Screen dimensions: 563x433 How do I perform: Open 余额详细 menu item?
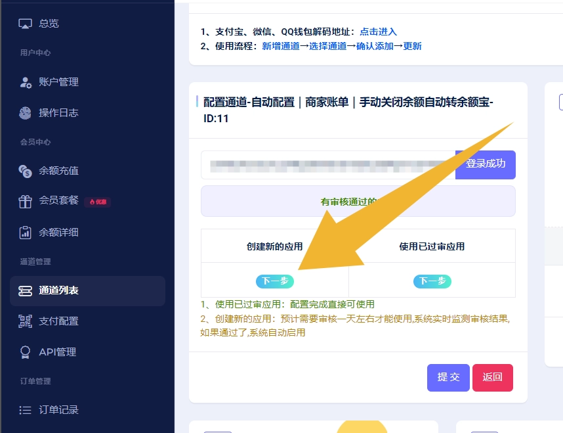tap(58, 233)
